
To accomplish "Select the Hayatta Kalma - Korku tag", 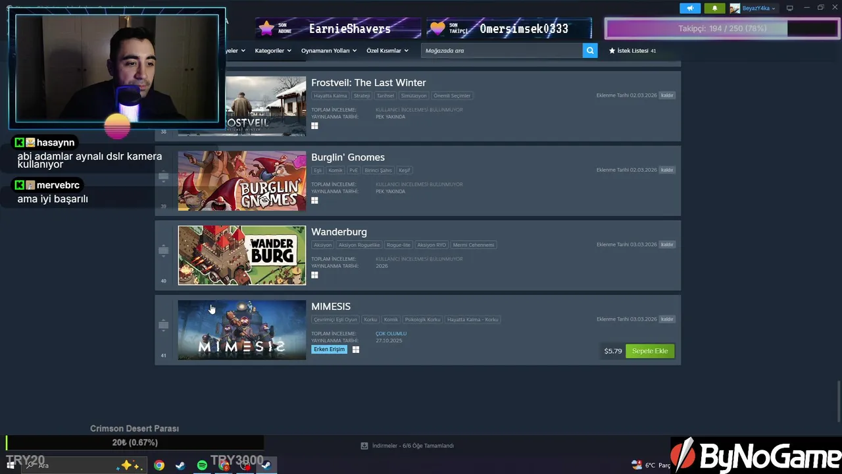I will [473, 319].
